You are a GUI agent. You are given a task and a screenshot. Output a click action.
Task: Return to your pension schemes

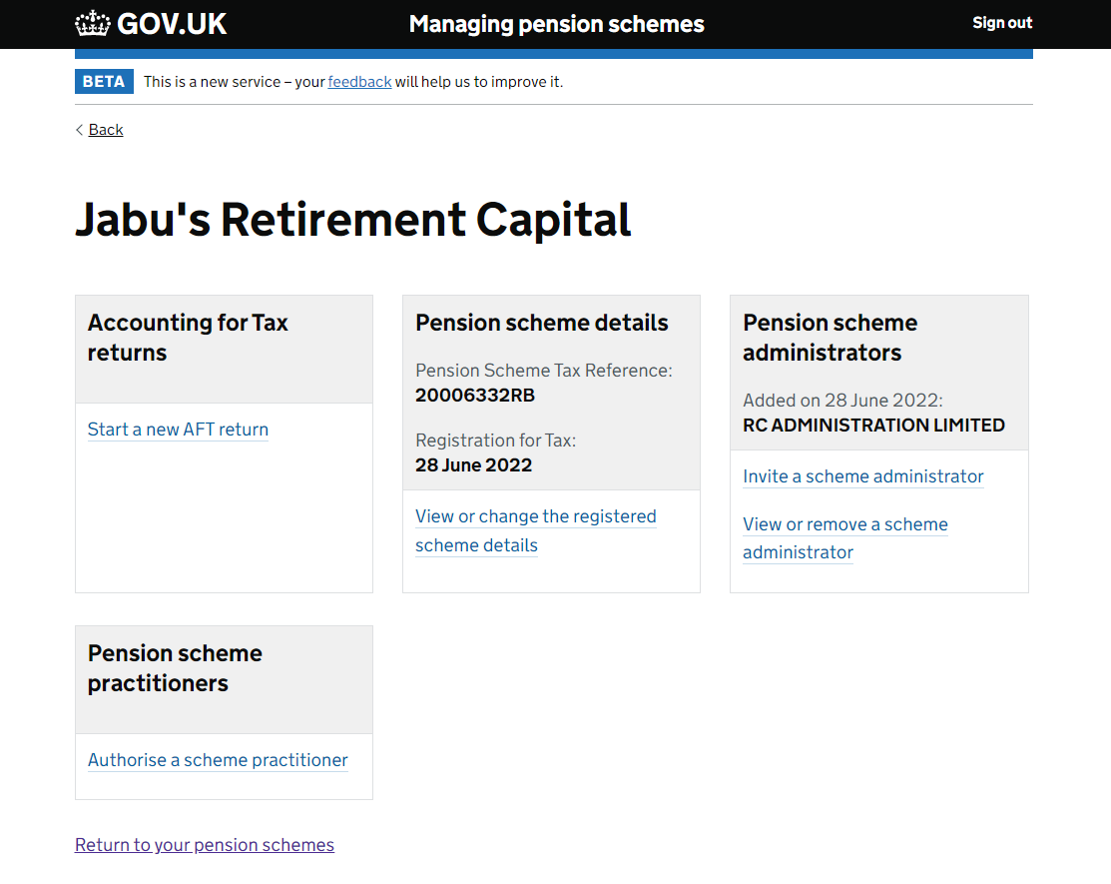coord(204,845)
